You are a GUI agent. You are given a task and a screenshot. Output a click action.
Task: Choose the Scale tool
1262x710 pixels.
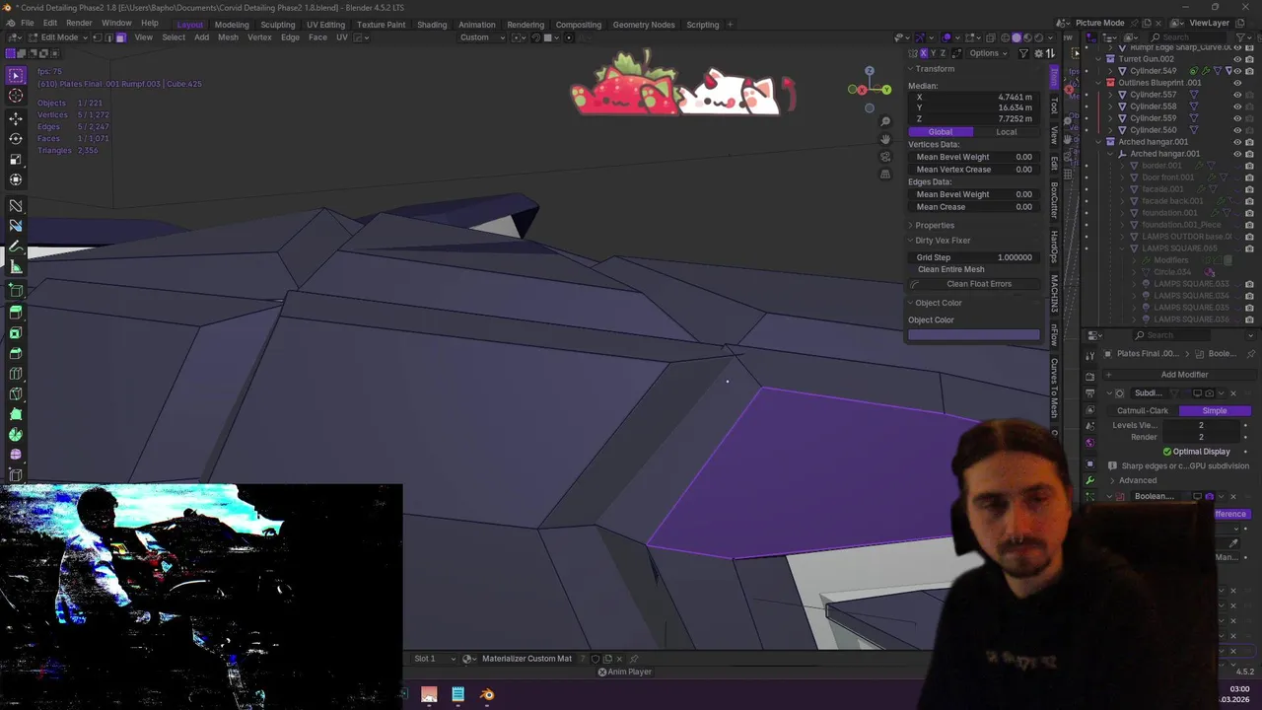[x=16, y=159]
